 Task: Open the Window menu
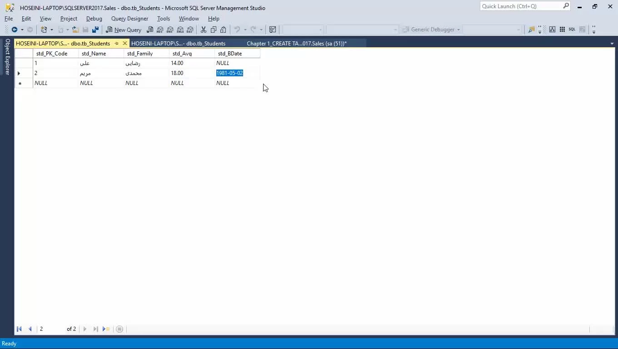tap(189, 19)
